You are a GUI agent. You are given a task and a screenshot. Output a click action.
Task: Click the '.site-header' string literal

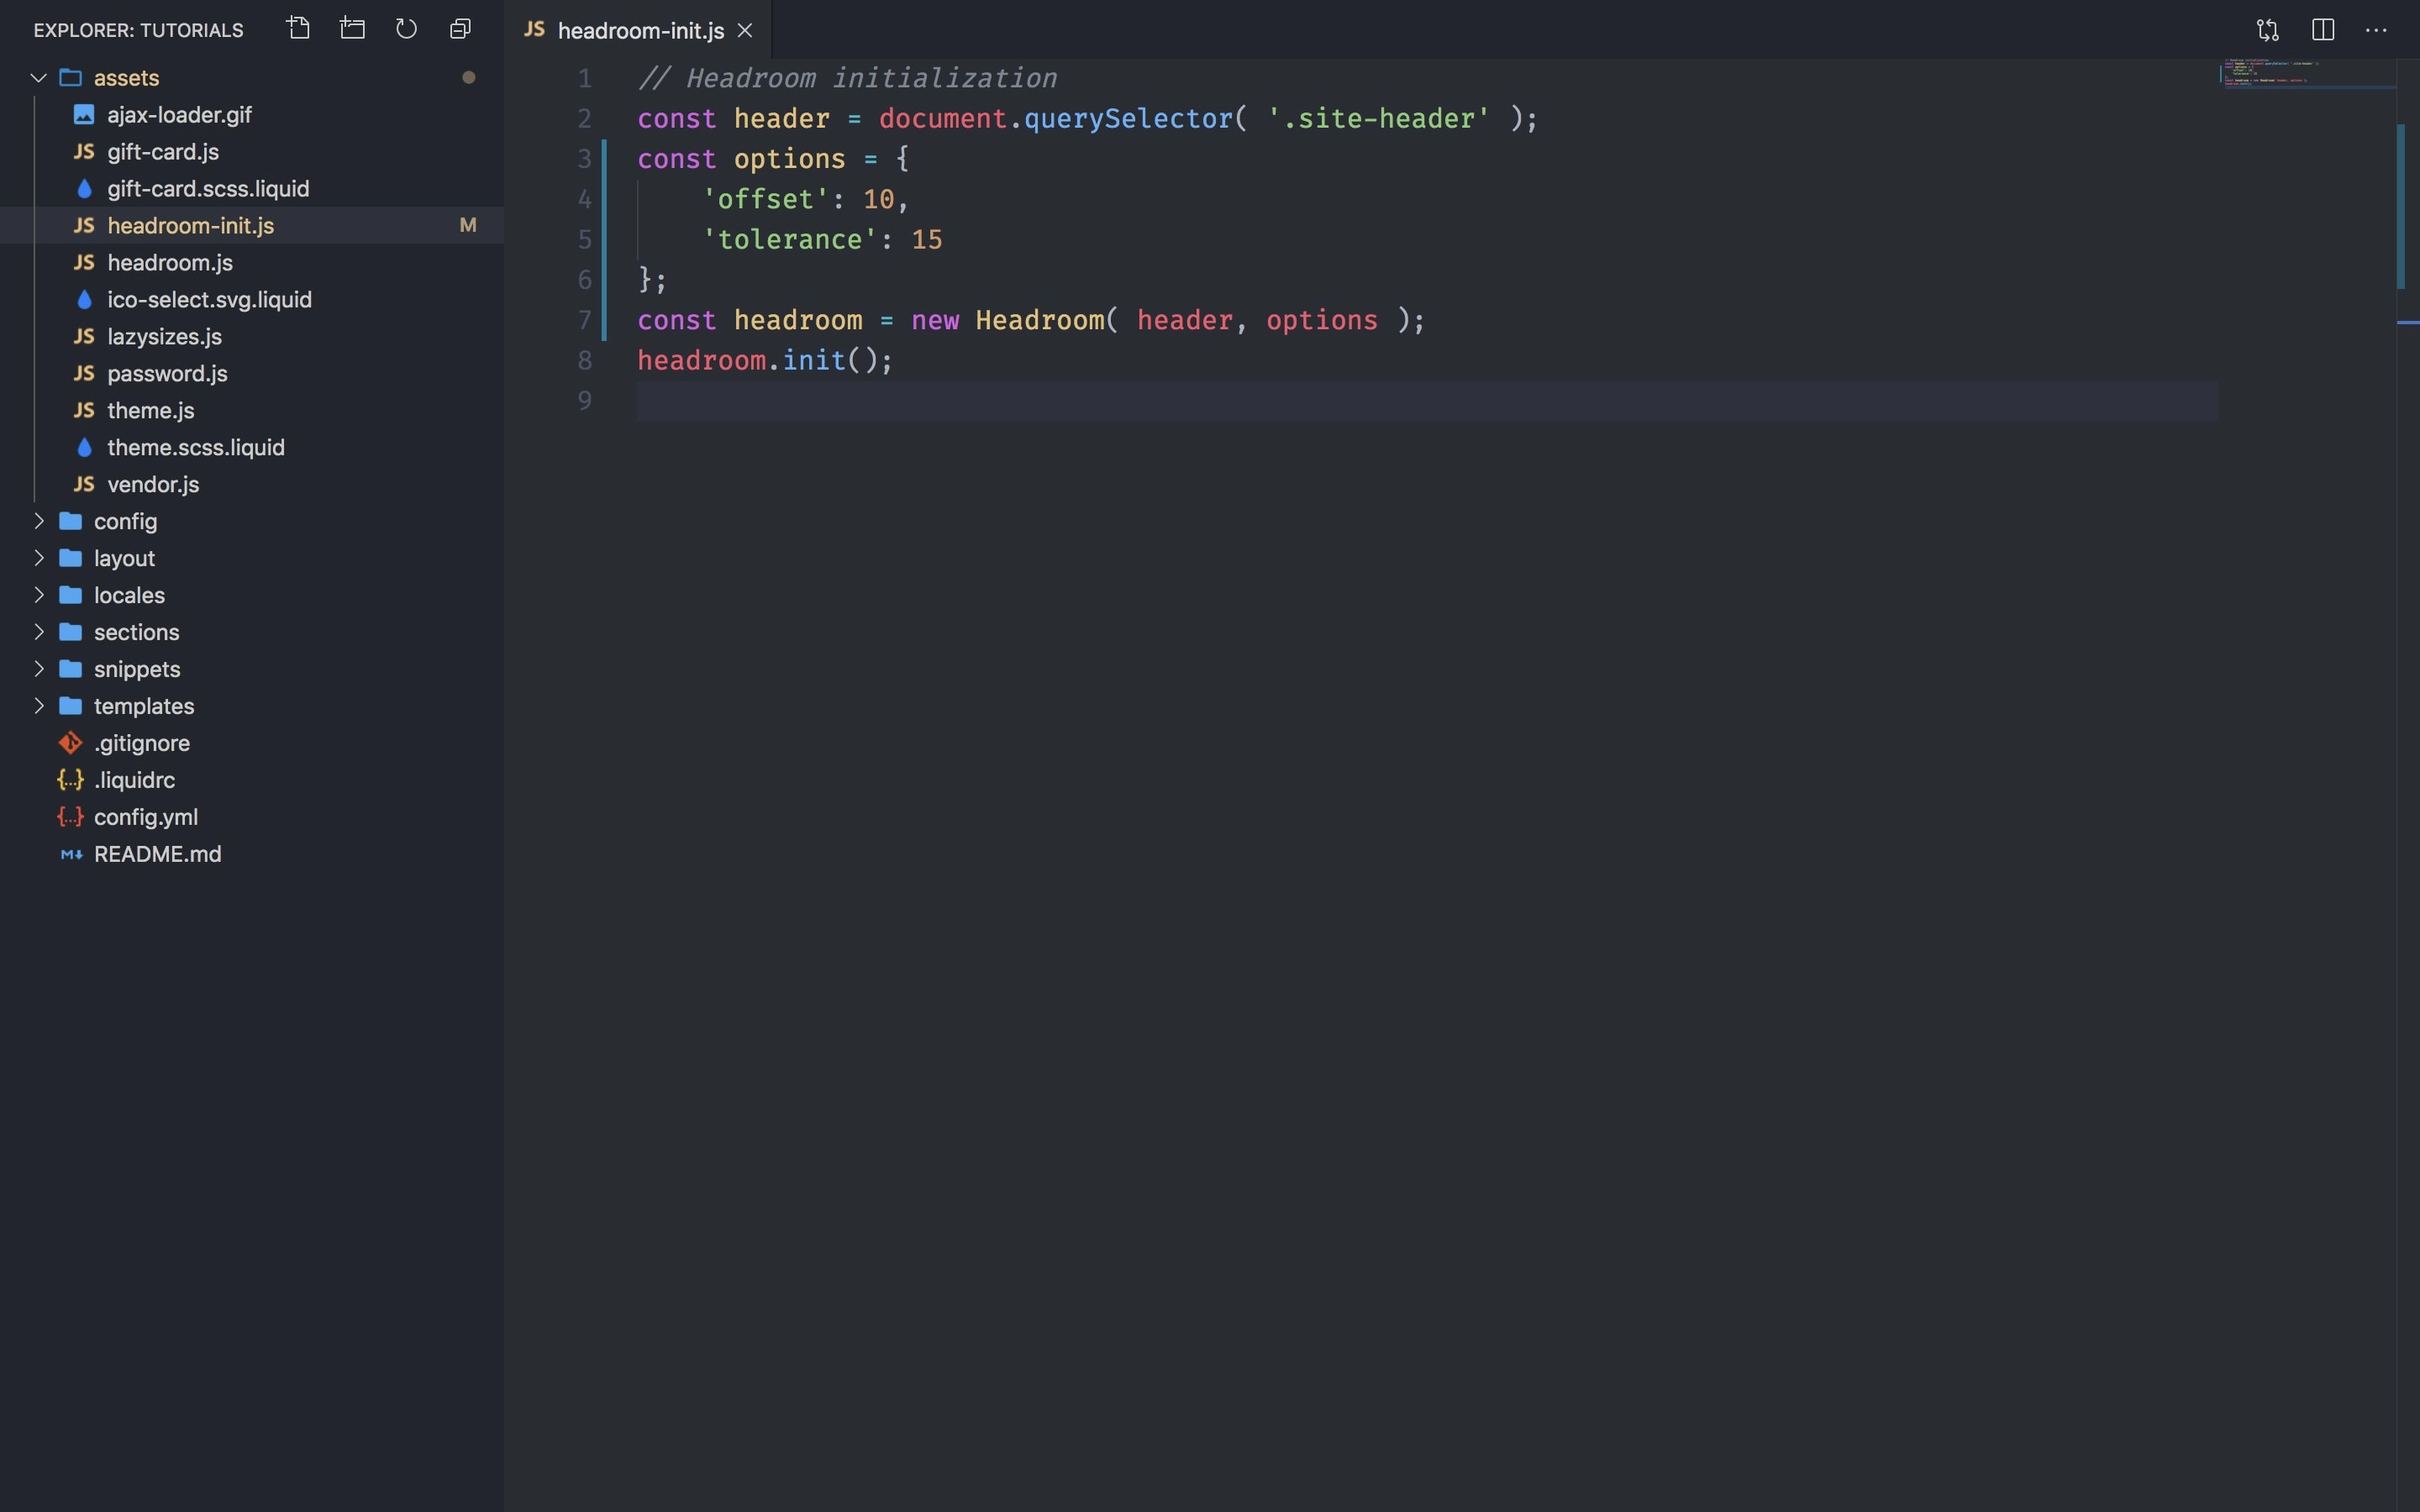click(x=1378, y=119)
